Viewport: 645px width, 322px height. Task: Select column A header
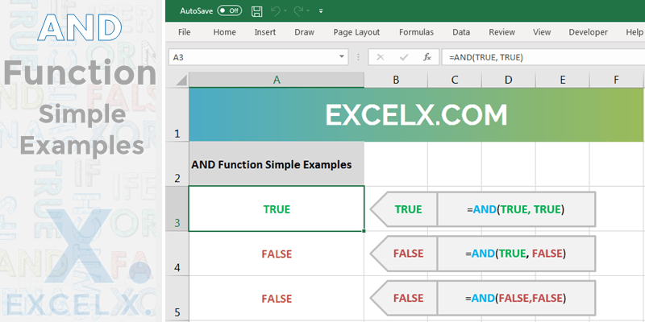277,80
